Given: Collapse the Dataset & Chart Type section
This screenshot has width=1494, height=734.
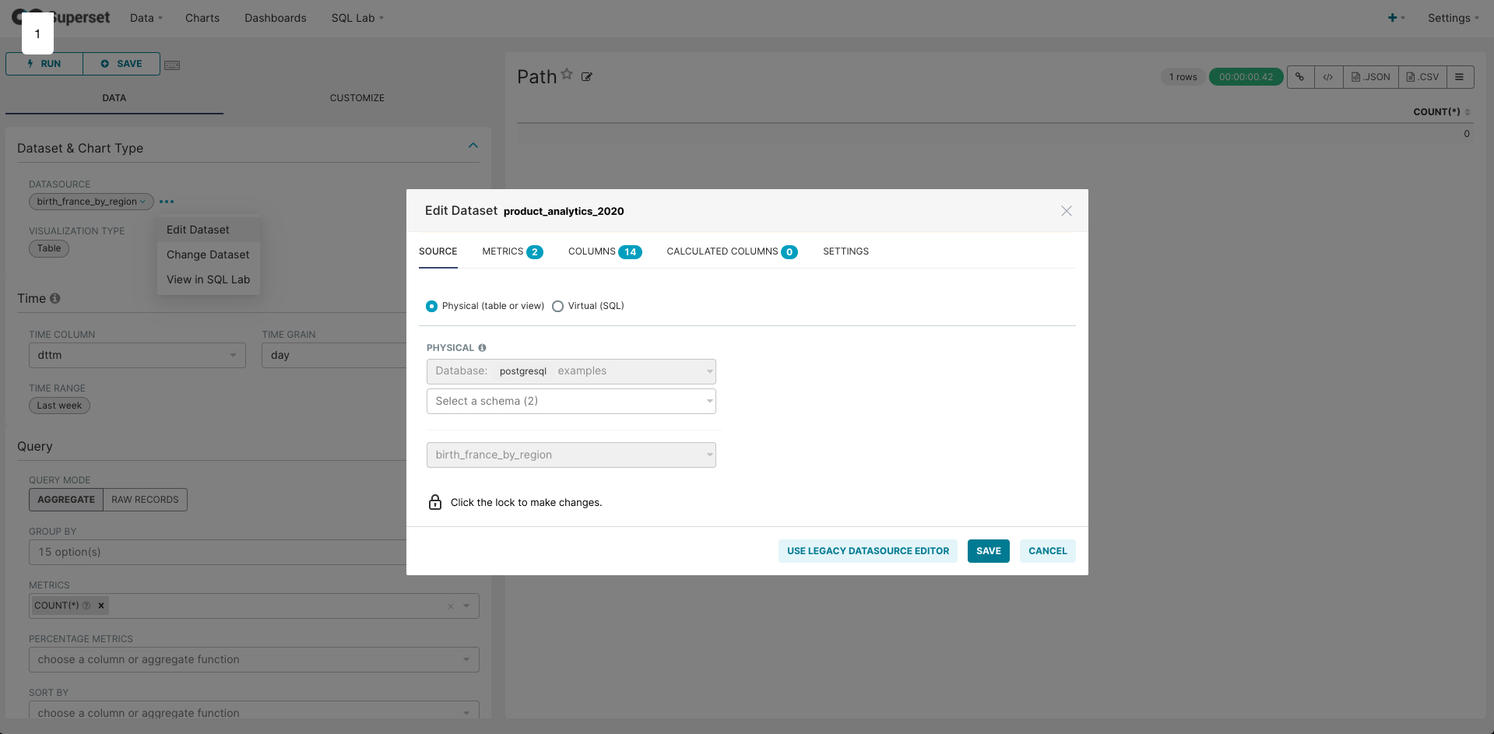Looking at the screenshot, I should point(473,146).
